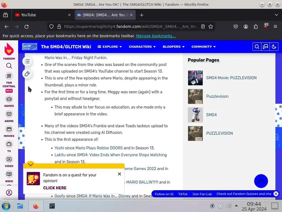Open the Windows-style start menu button

coord(6,206)
